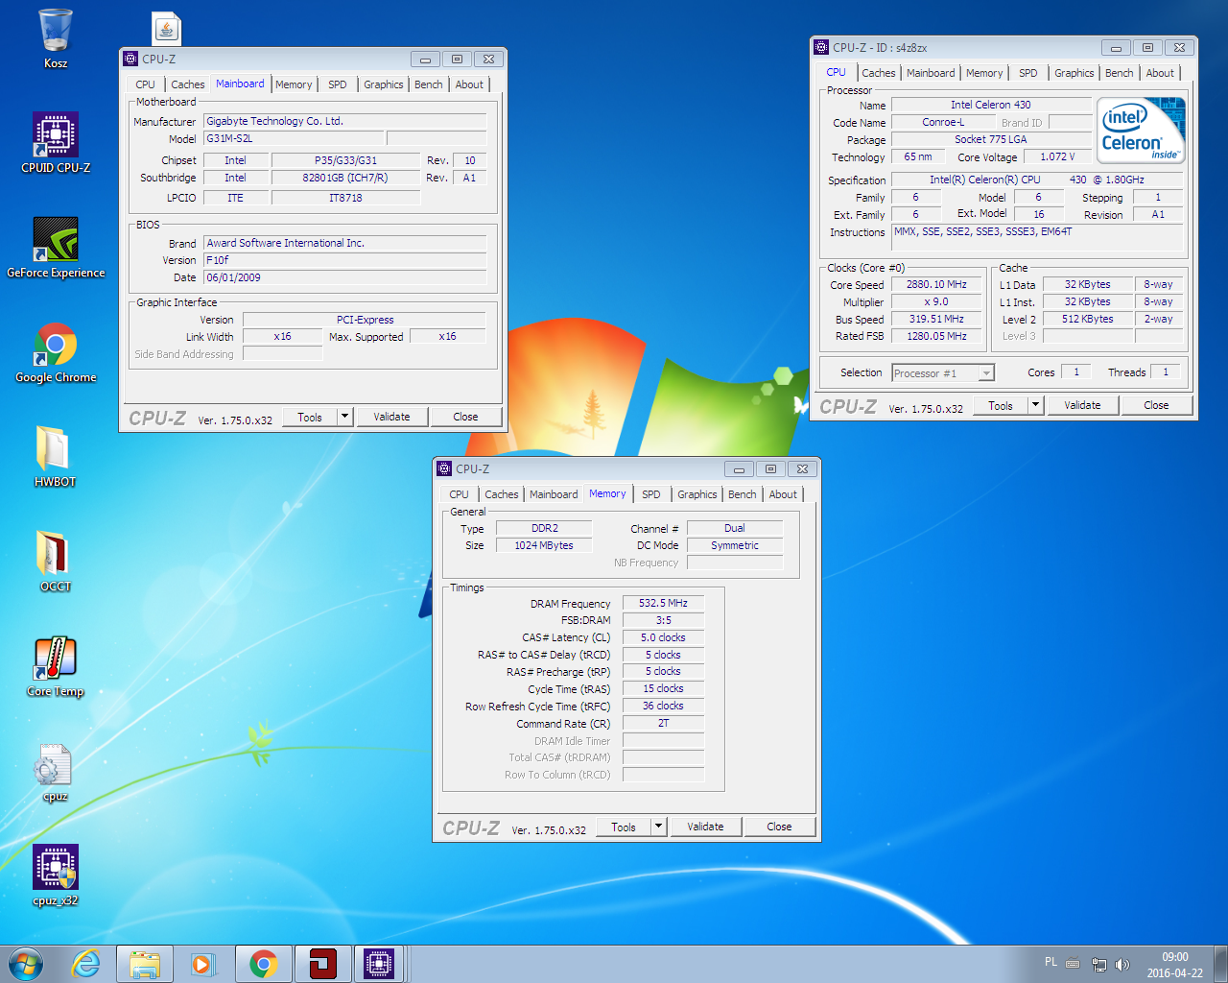This screenshot has width=1228, height=983.
Task: Open the HWBOT folder on desktop
Action: tap(56, 457)
